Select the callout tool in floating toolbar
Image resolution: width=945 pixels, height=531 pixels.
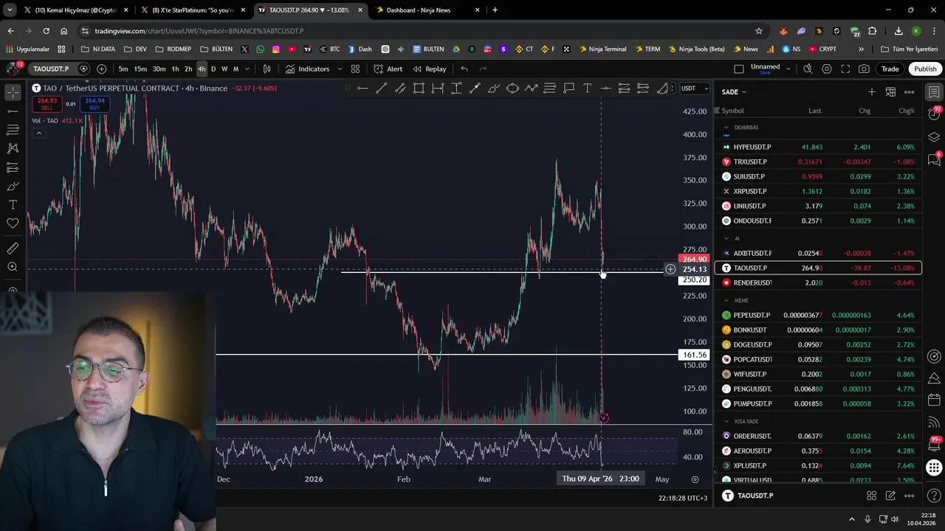(568, 88)
